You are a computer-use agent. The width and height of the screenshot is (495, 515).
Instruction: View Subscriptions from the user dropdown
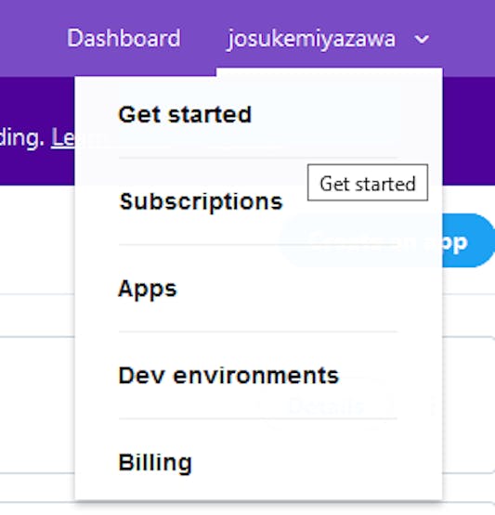pyautogui.click(x=201, y=201)
